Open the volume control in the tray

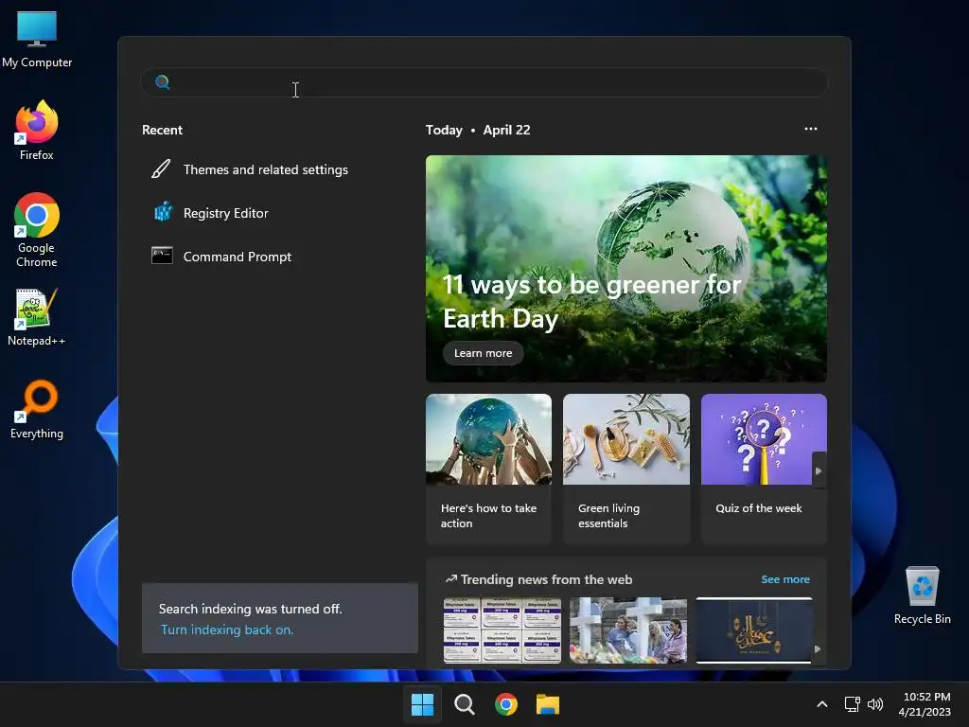(x=875, y=704)
